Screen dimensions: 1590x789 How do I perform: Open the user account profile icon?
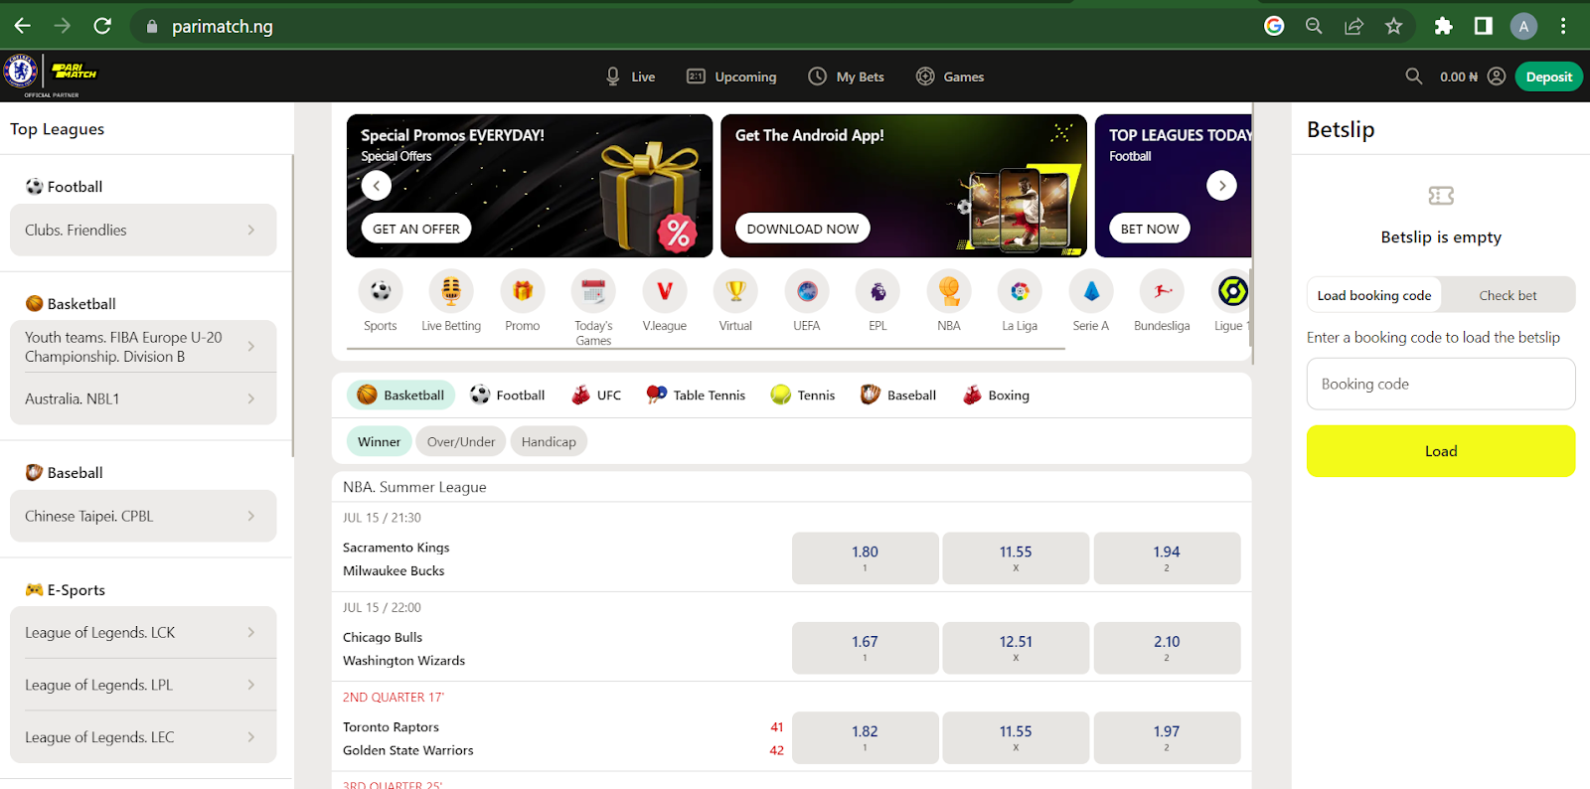(1497, 76)
